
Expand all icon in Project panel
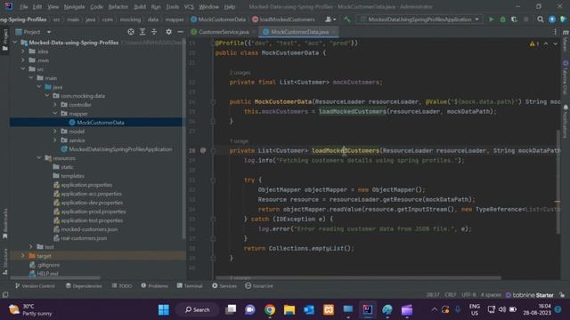coord(142,32)
